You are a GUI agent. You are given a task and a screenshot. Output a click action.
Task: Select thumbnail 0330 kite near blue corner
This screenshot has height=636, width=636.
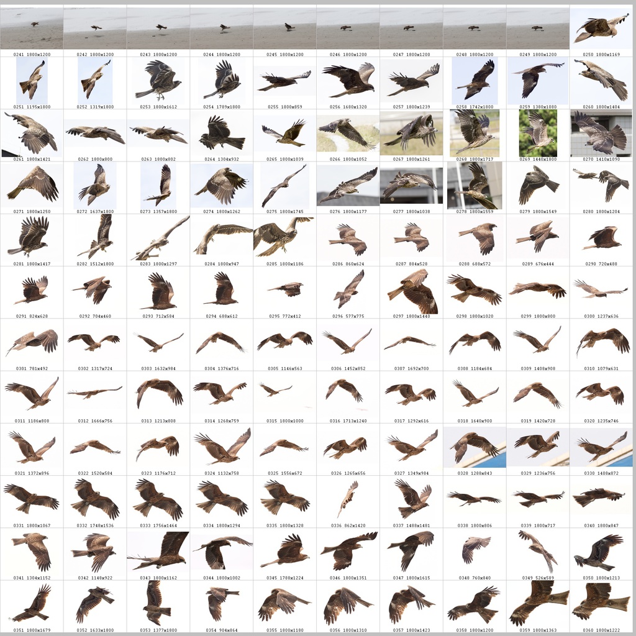[601, 447]
